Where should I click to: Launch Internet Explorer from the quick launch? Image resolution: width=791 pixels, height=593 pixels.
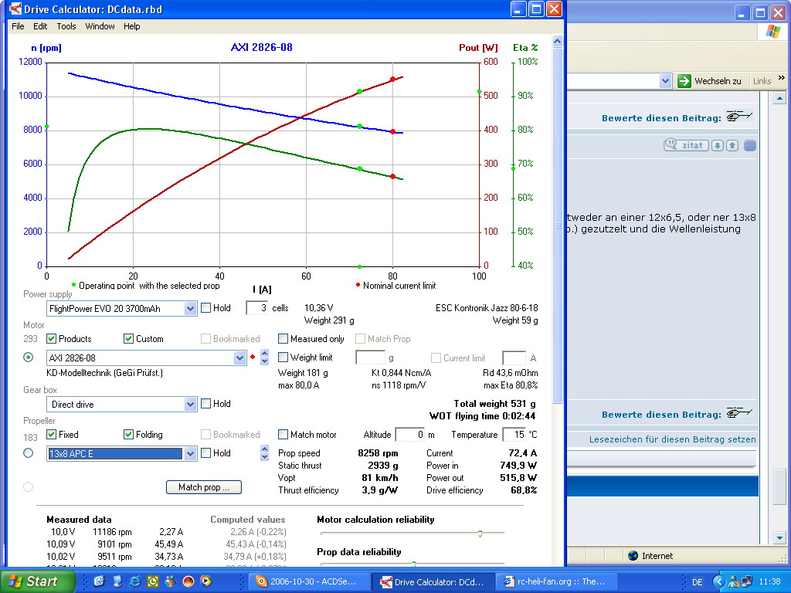coord(134,581)
